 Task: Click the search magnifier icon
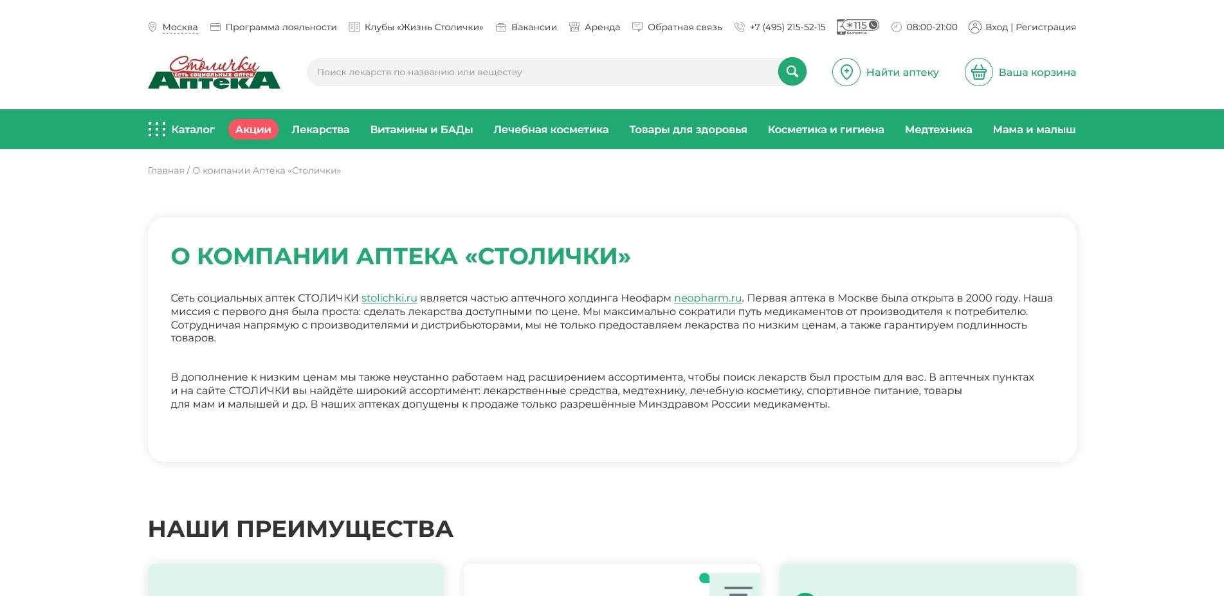pyautogui.click(x=792, y=71)
